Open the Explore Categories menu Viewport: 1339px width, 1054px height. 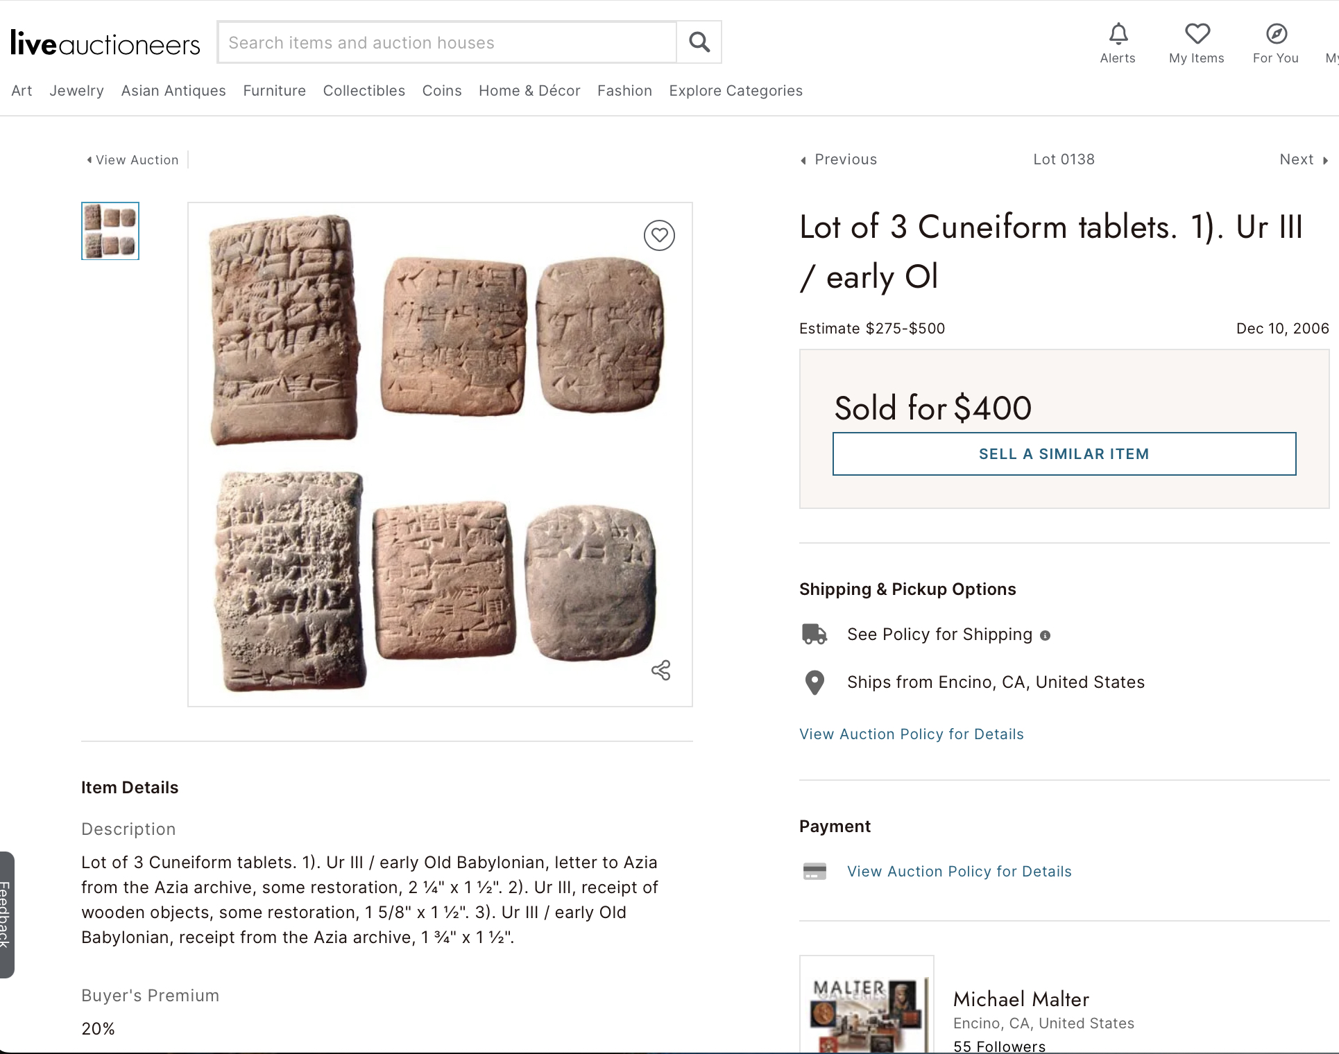[735, 91]
